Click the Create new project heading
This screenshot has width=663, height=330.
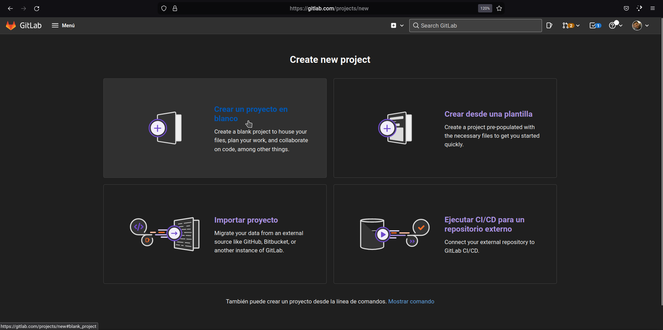click(330, 60)
